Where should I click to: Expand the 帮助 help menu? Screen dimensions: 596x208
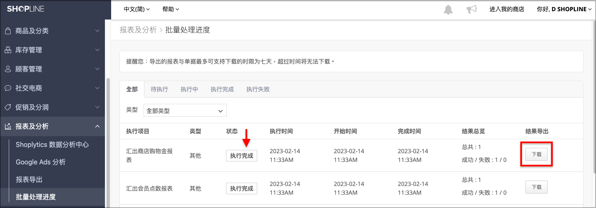171,9
